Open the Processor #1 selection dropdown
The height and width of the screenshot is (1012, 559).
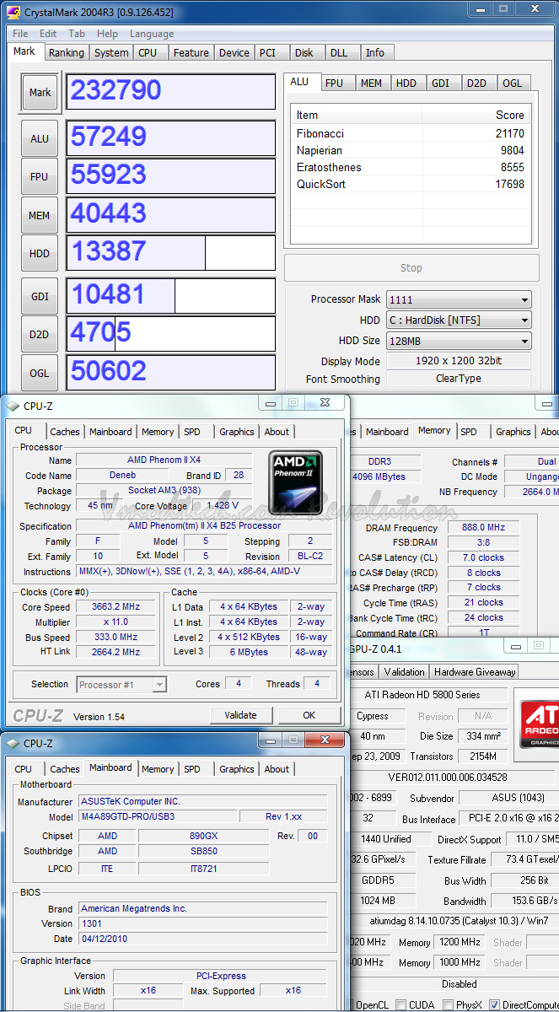tap(121, 685)
